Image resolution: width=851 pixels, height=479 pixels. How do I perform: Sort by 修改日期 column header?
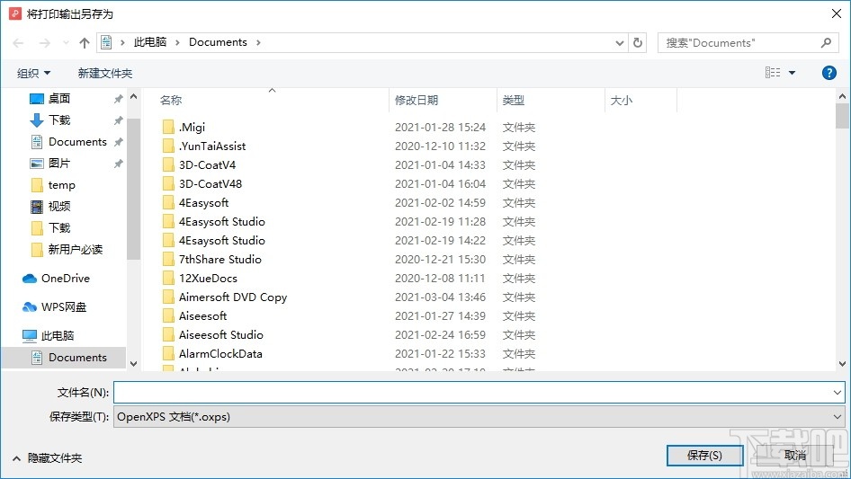coord(417,101)
